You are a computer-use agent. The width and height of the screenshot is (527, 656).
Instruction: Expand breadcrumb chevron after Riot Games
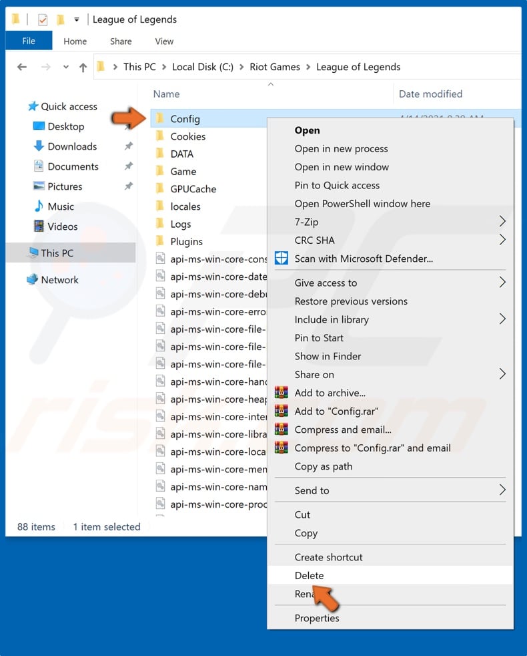(x=308, y=67)
